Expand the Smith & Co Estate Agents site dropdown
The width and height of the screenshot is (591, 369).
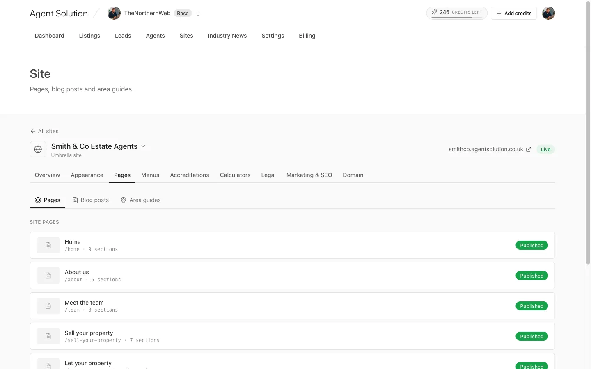tap(143, 146)
